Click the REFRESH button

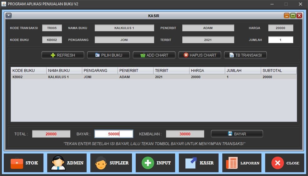[x=63, y=55]
